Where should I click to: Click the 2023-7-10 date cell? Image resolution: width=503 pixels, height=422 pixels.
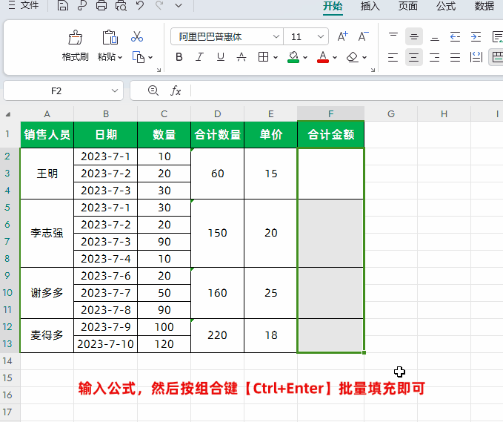105,344
